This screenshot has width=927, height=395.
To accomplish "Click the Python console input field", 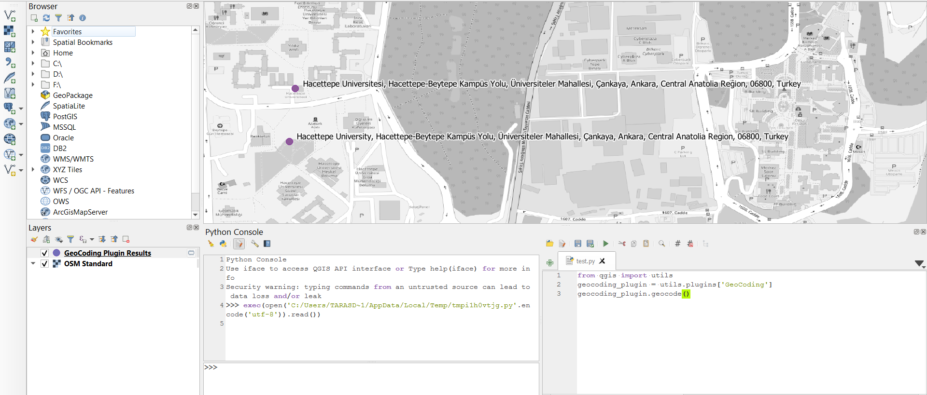I will pyautogui.click(x=371, y=379).
